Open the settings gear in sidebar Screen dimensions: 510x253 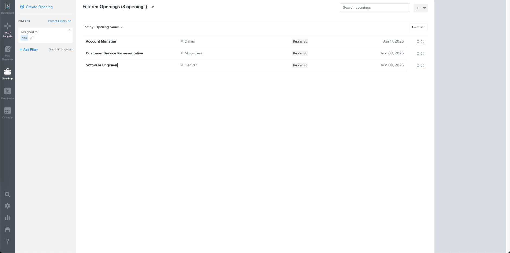pyautogui.click(x=8, y=206)
